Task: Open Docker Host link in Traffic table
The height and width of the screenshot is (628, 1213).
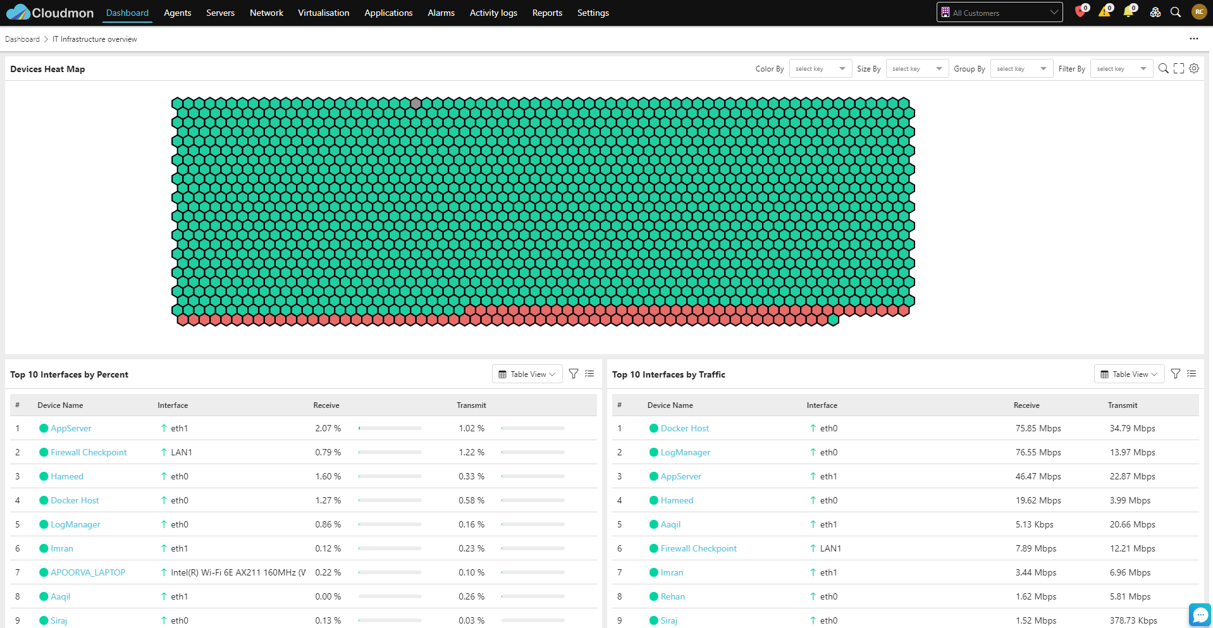Action: [x=685, y=428]
